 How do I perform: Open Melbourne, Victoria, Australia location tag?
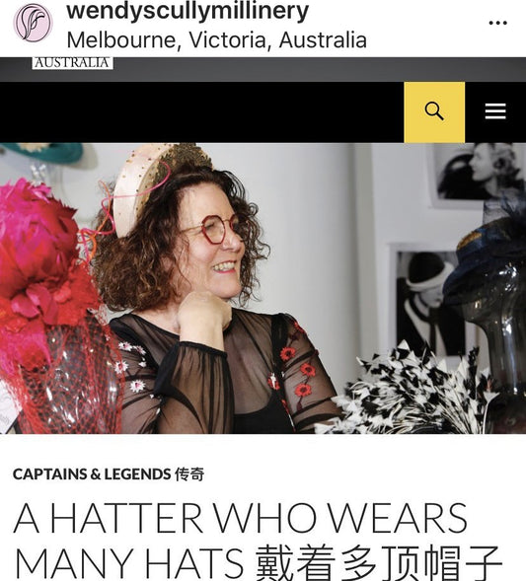point(217,40)
